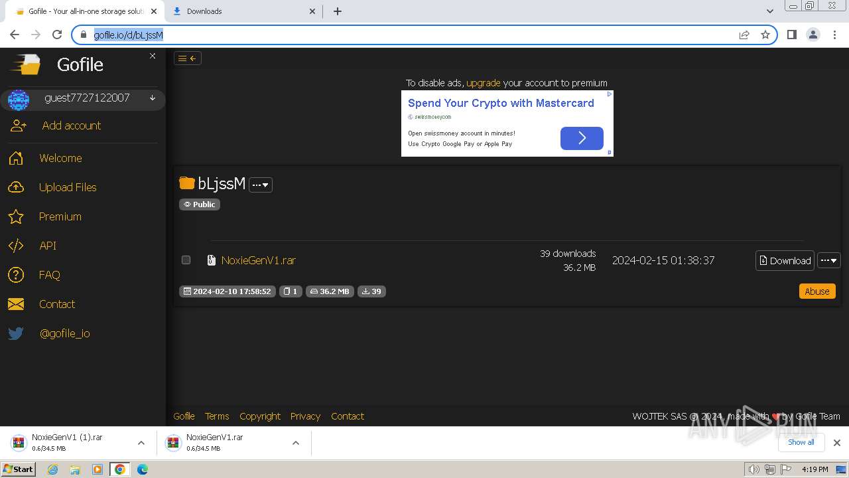Expand options for NoxieGenV1 (1).rar download

(141, 443)
